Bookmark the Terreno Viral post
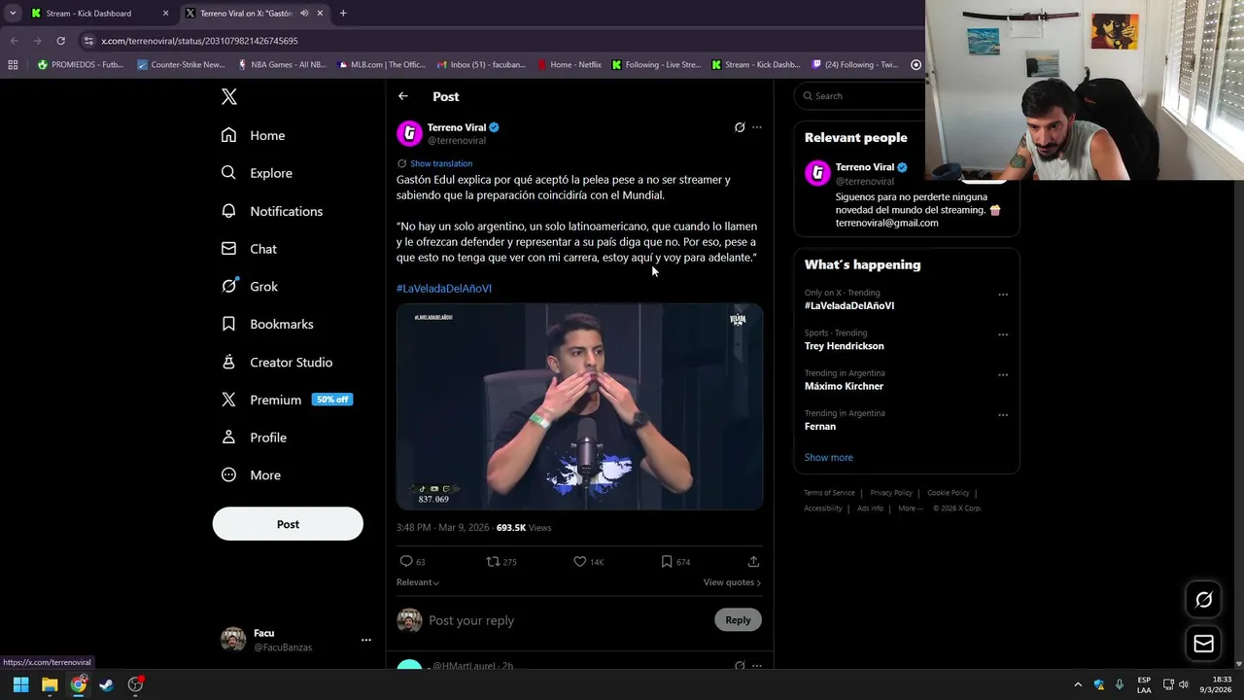 pyautogui.click(x=667, y=562)
